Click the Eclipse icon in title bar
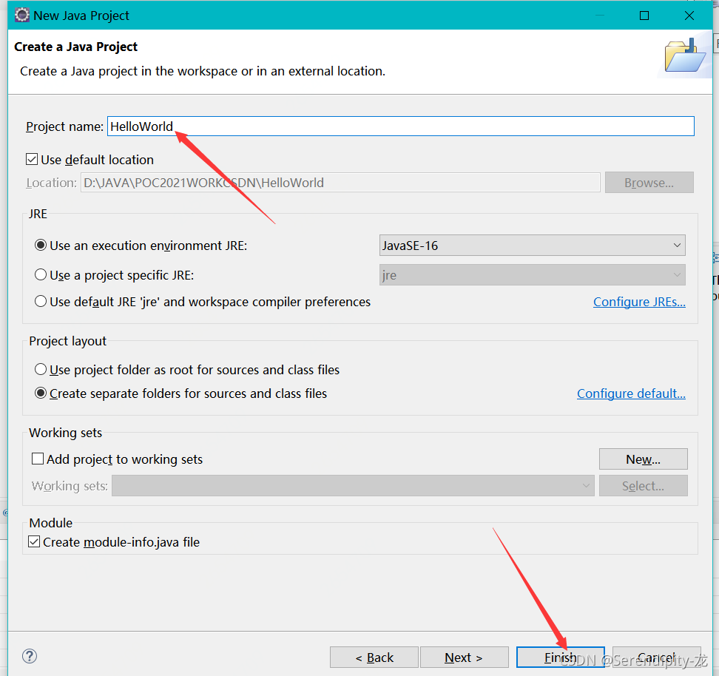Screen dimensions: 719x676 [x=21, y=15]
